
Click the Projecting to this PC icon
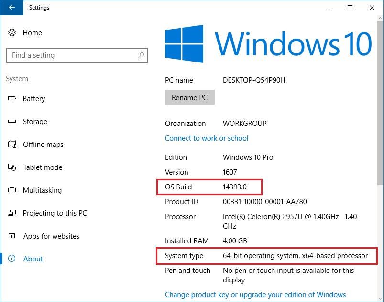(x=12, y=213)
